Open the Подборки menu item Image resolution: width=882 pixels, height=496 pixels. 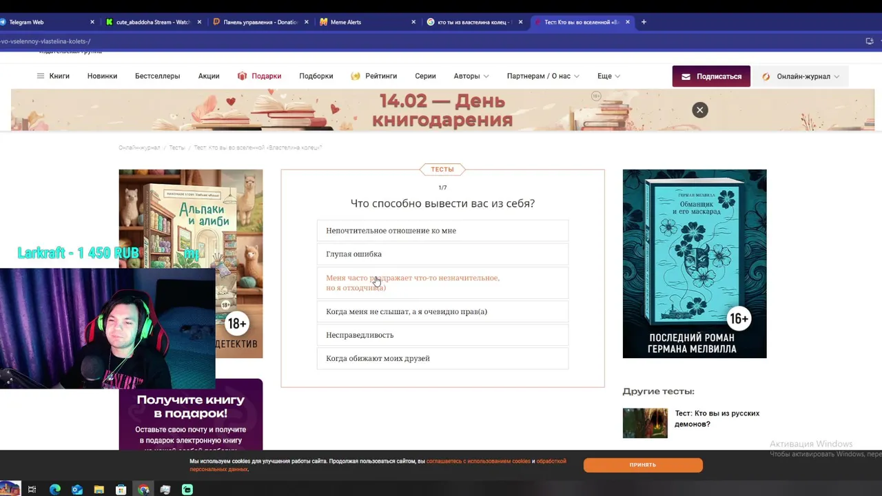(x=316, y=76)
